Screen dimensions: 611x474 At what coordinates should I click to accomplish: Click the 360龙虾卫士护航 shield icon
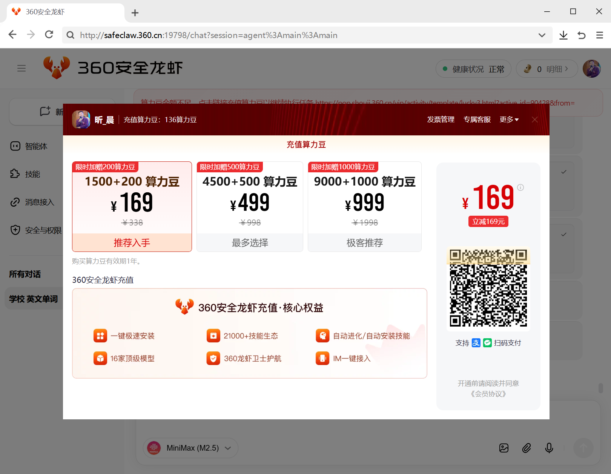coord(213,358)
